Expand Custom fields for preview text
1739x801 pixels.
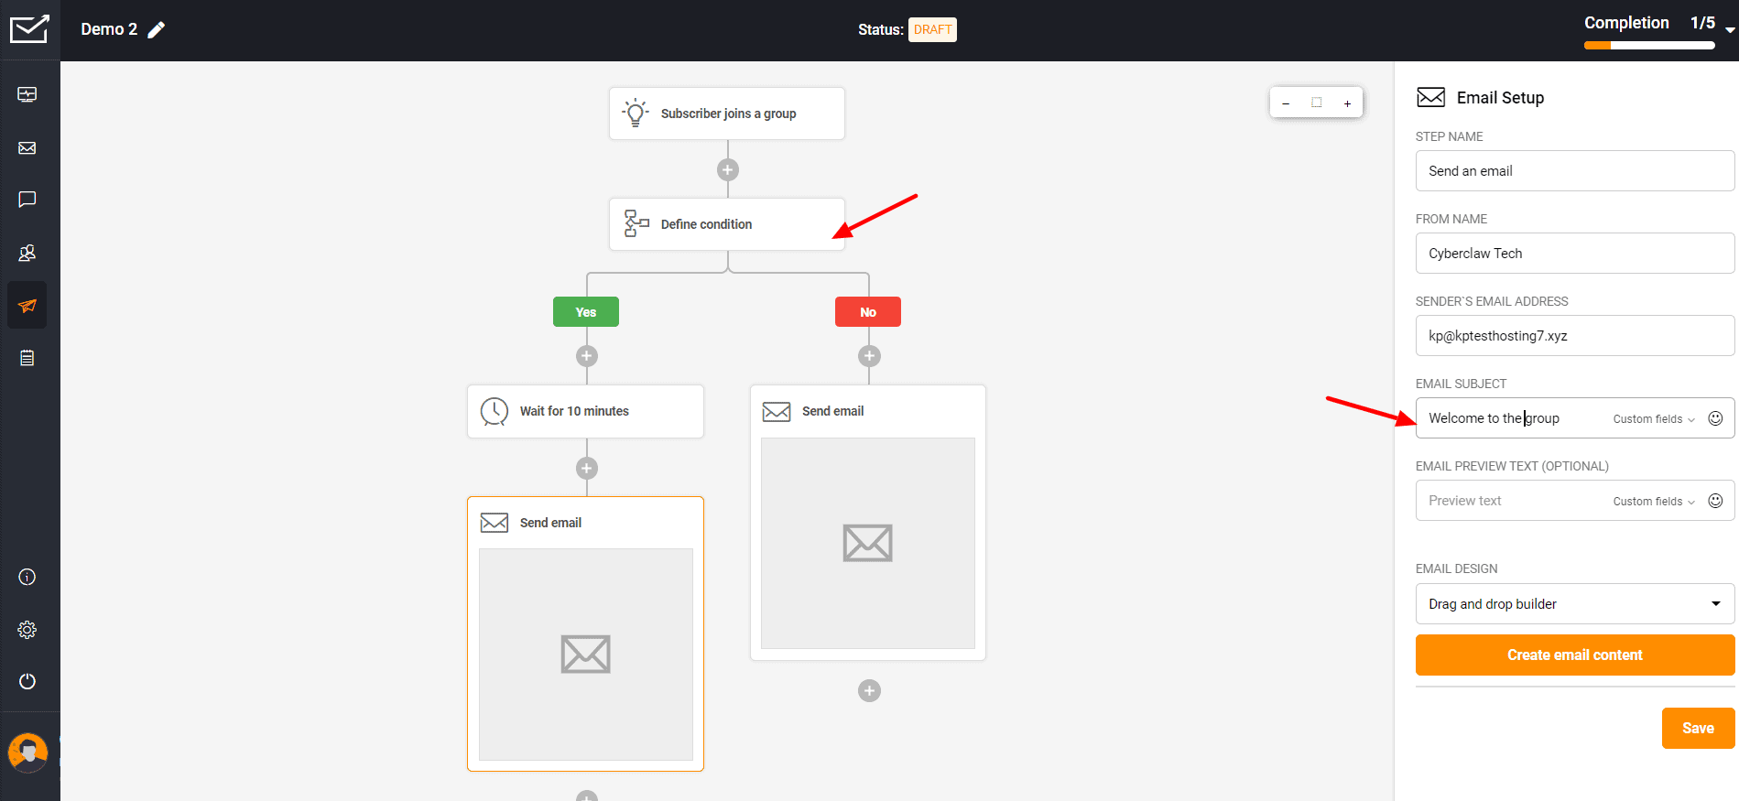(1653, 502)
